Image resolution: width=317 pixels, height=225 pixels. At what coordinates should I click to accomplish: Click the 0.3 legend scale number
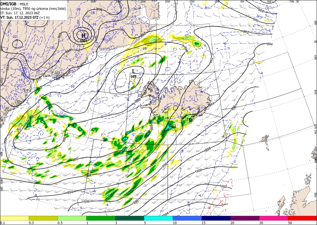[31, 223]
